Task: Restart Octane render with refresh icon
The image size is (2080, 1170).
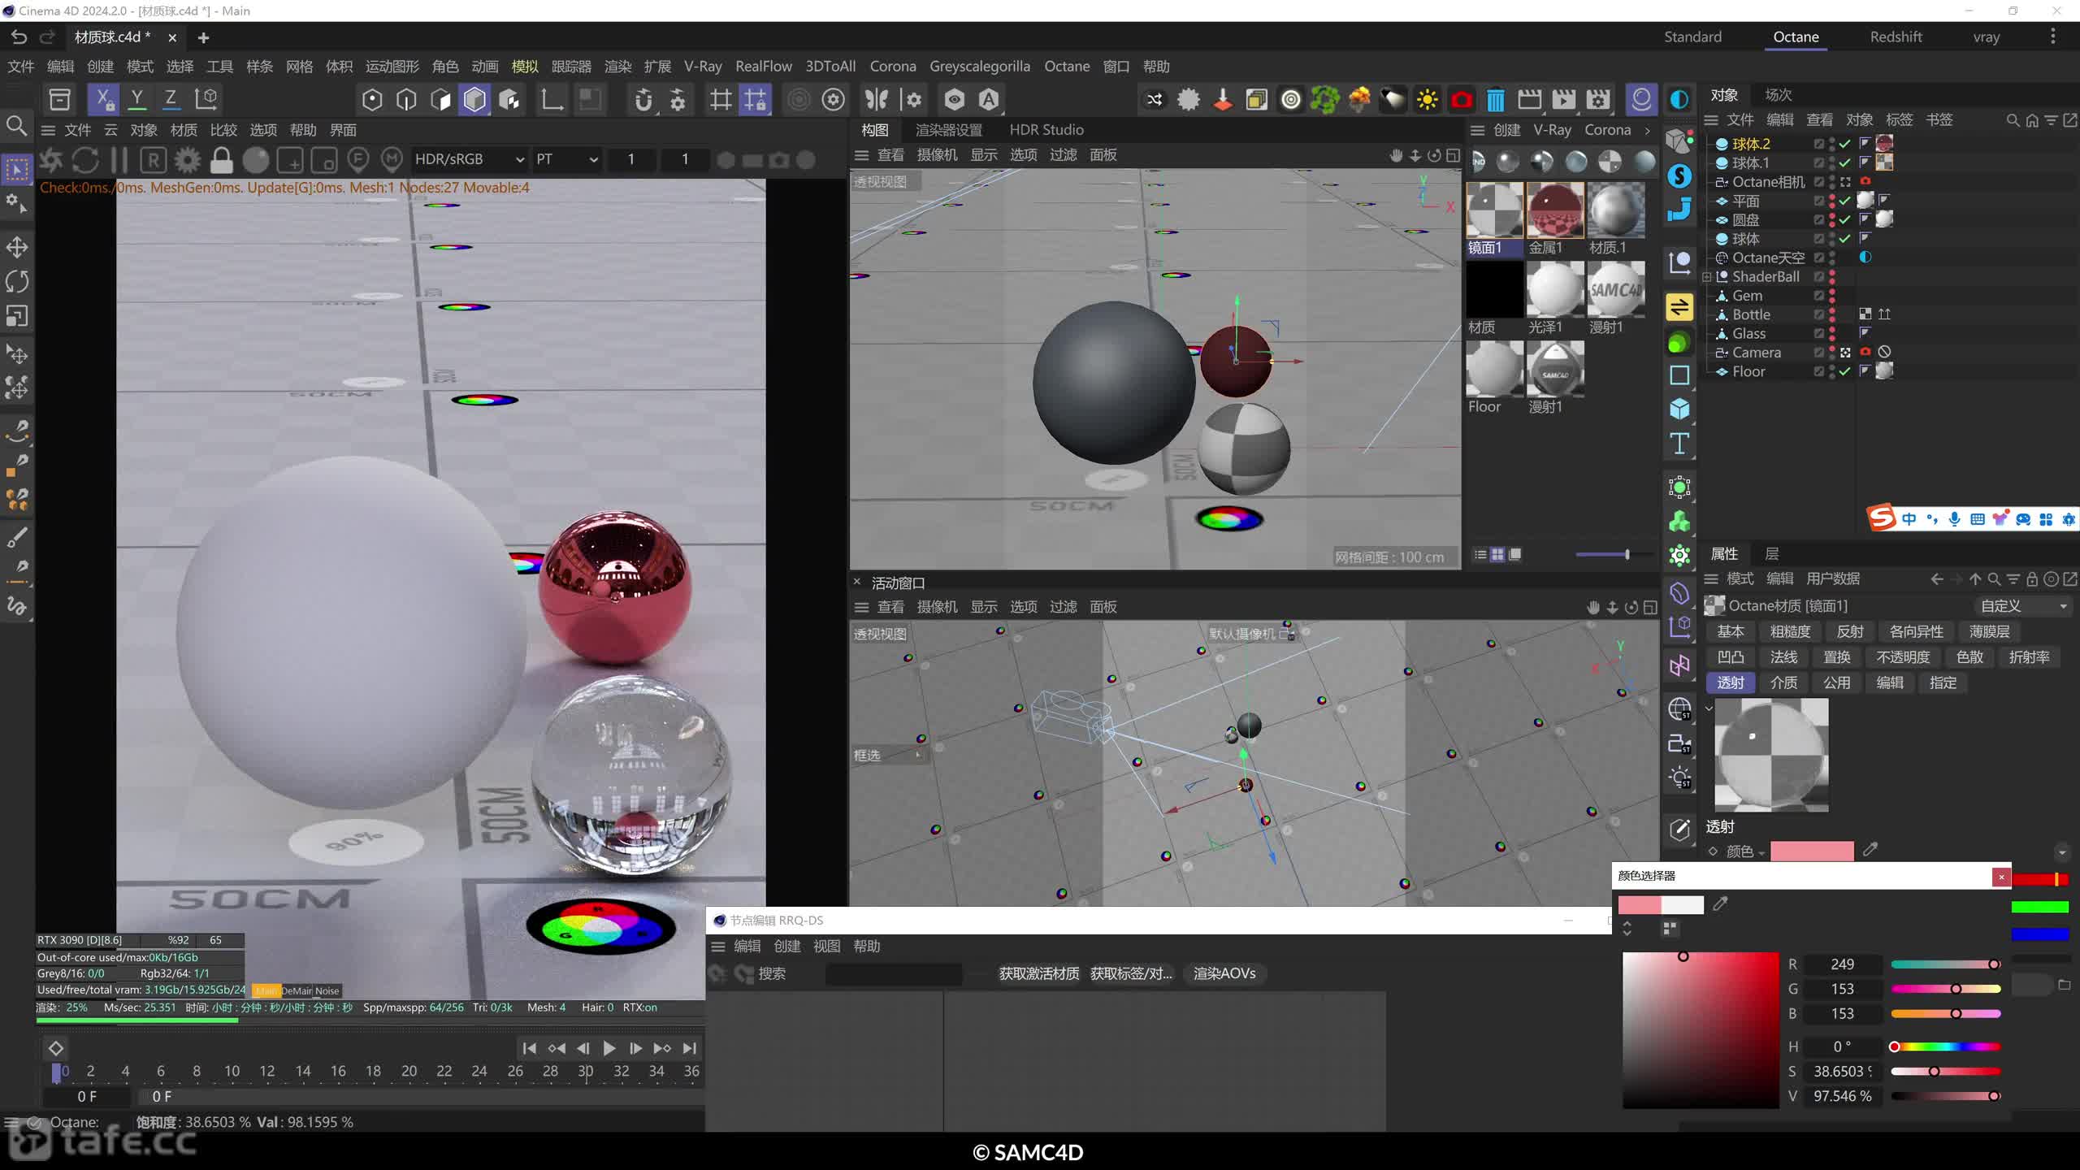Action: point(85,160)
